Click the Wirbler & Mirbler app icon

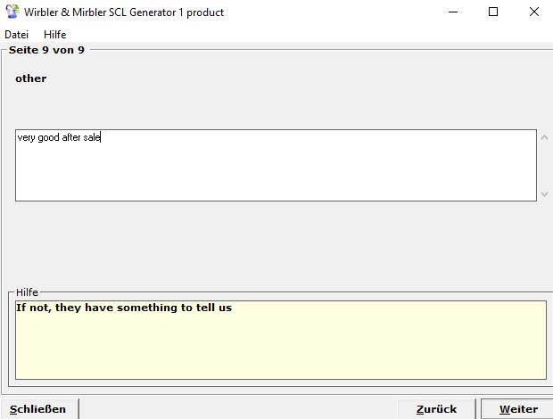[x=12, y=12]
